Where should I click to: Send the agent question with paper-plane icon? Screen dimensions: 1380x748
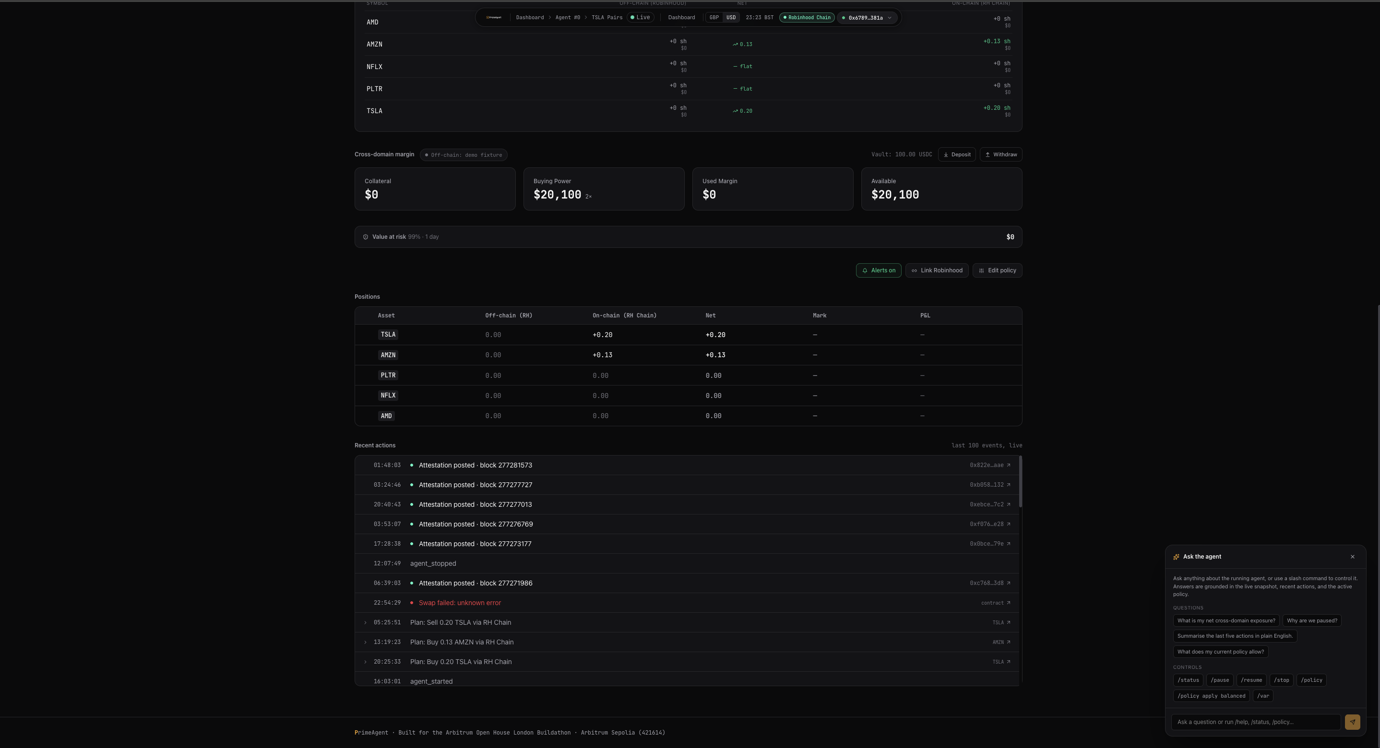1352,722
